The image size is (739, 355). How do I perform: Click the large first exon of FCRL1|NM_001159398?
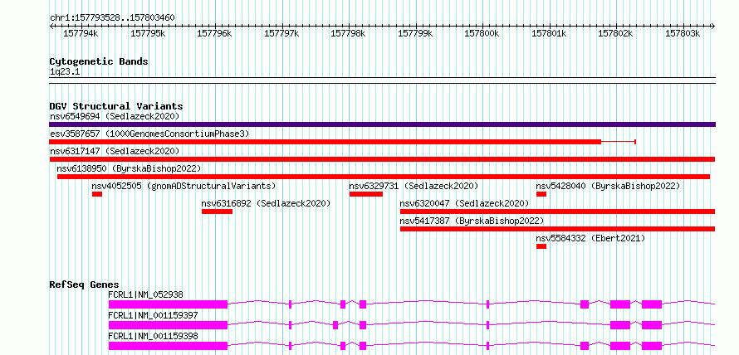[x=168, y=346]
